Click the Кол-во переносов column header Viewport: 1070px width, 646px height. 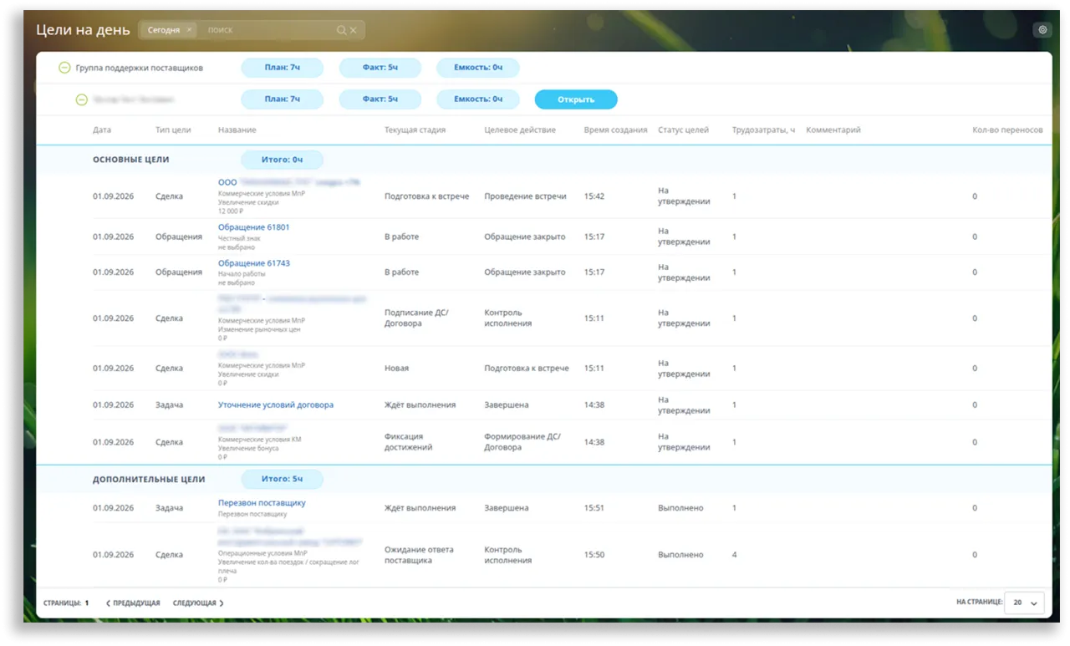click(1007, 130)
